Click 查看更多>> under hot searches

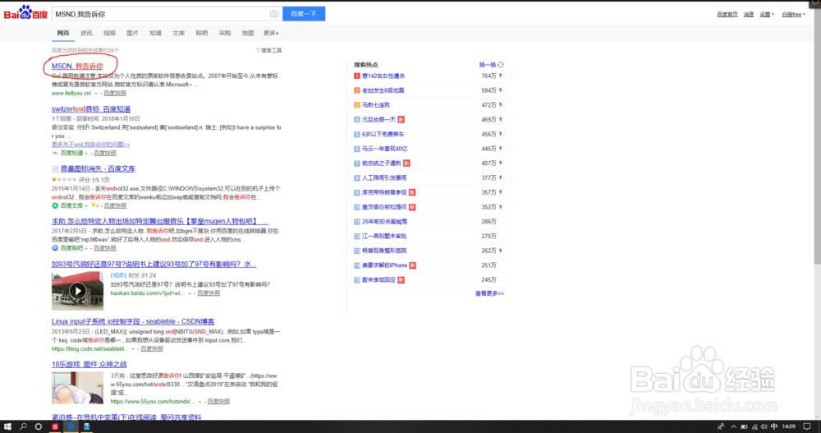point(489,293)
